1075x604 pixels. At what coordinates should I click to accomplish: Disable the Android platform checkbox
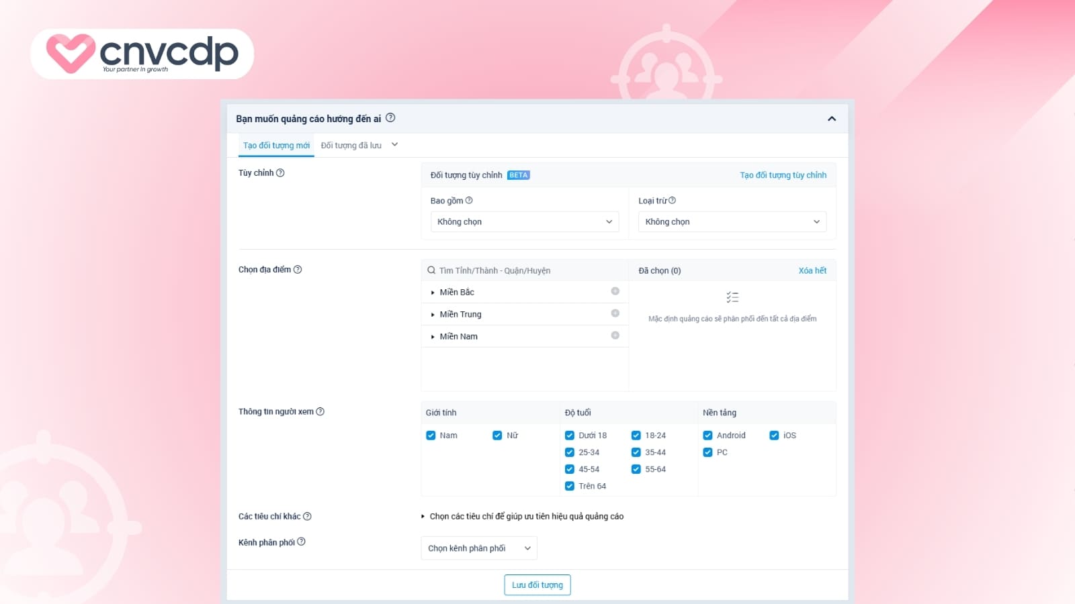[x=707, y=436]
